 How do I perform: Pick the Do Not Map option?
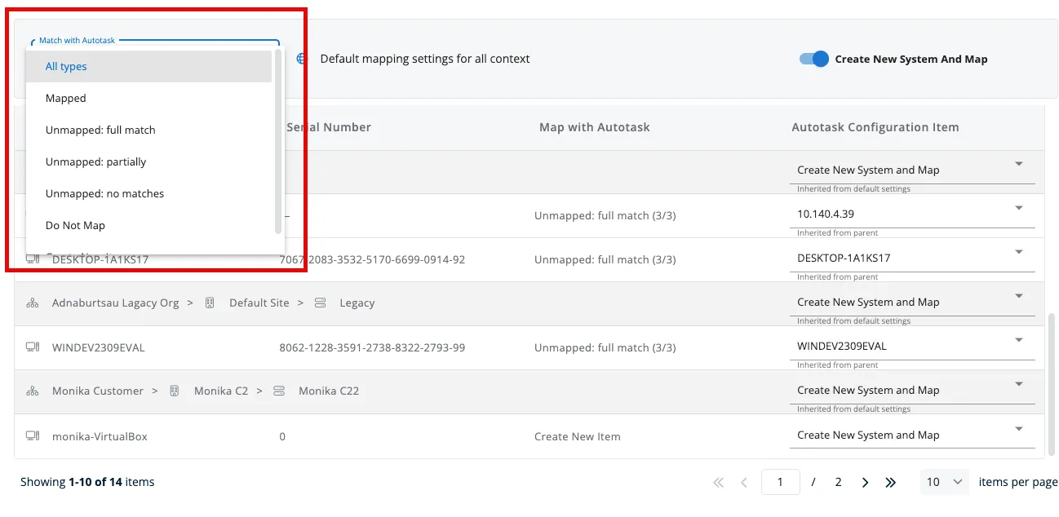pos(75,225)
